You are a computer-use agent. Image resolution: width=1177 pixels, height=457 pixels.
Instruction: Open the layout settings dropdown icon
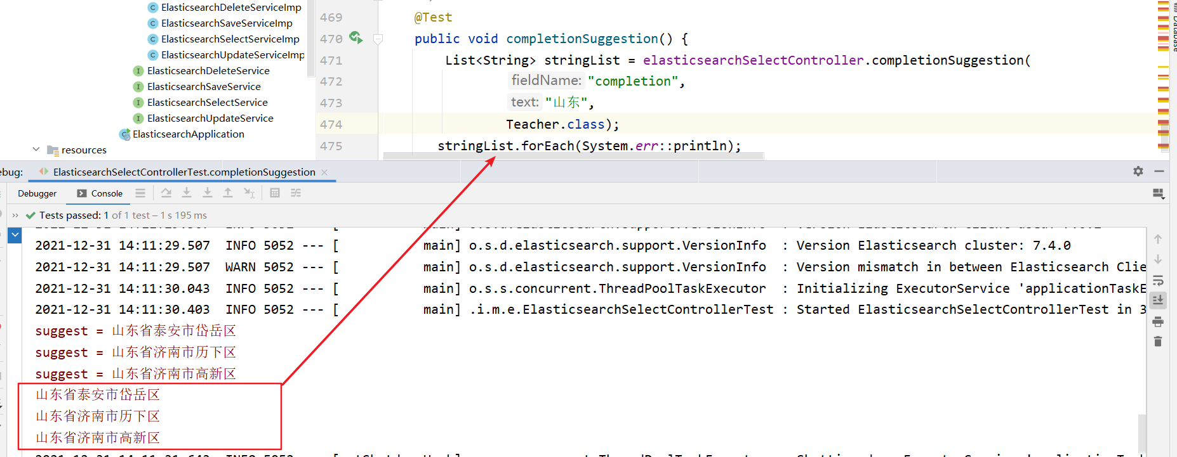(x=1159, y=193)
